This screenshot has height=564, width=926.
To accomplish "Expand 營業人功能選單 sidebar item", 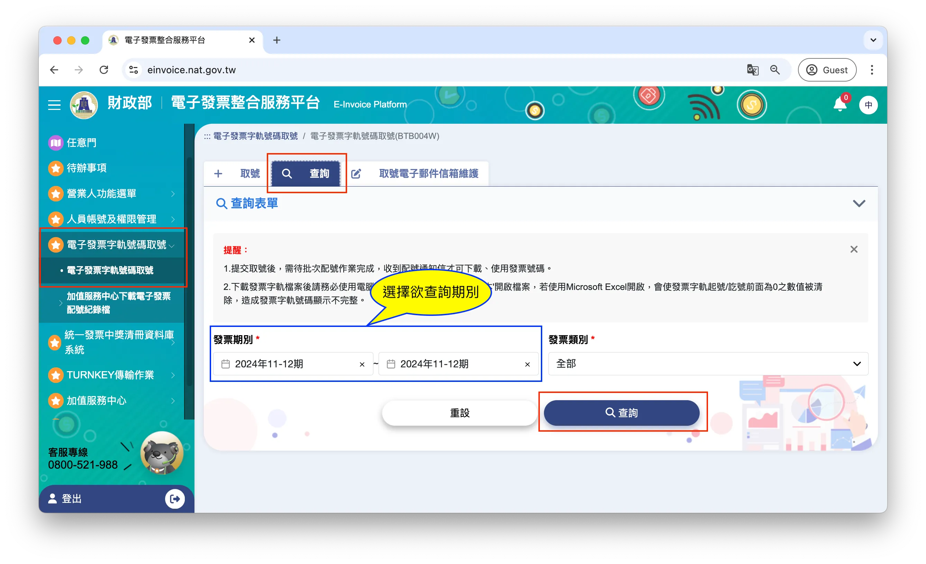I will 173,194.
